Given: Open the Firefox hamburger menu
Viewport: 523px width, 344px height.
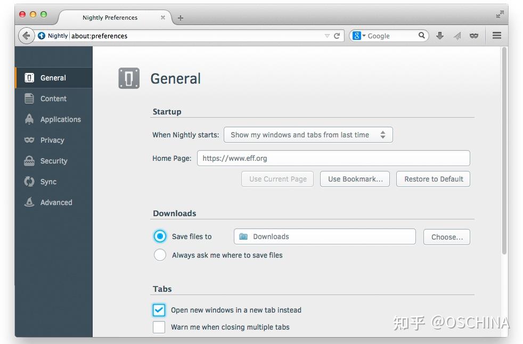Looking at the screenshot, I should (496, 35).
